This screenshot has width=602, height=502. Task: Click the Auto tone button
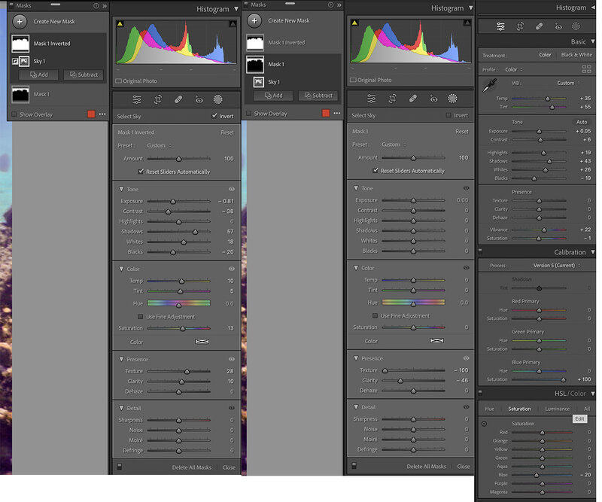coord(582,122)
